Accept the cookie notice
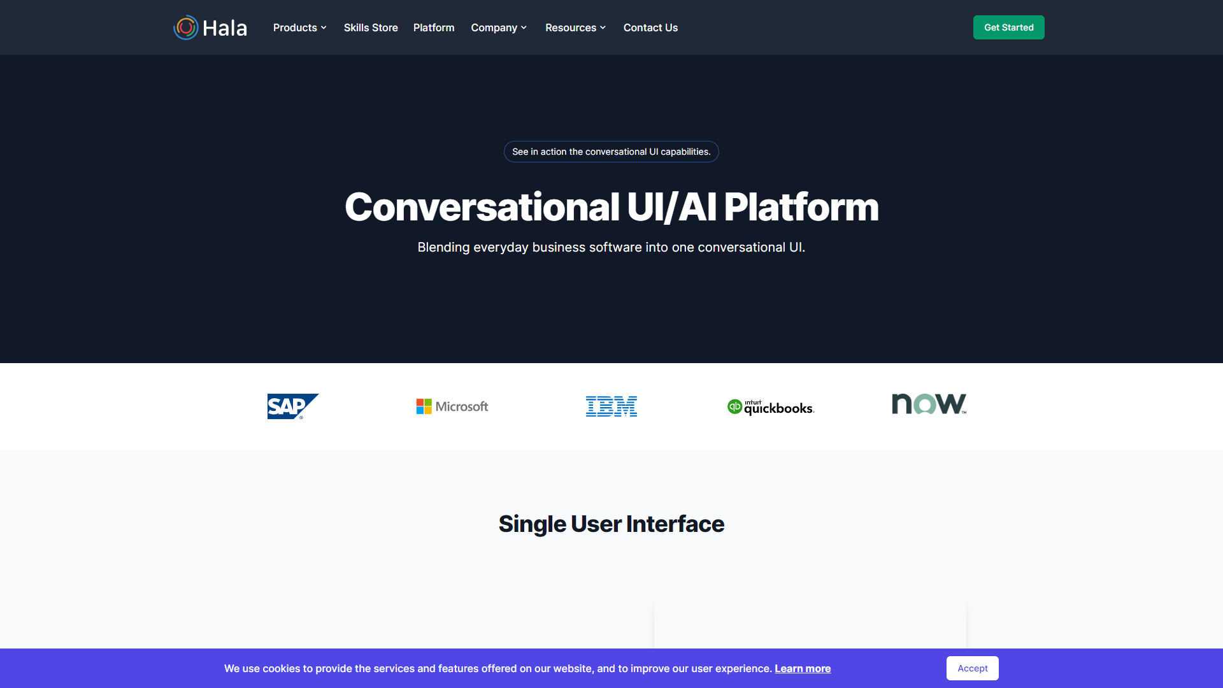The width and height of the screenshot is (1223, 688). tap(972, 668)
